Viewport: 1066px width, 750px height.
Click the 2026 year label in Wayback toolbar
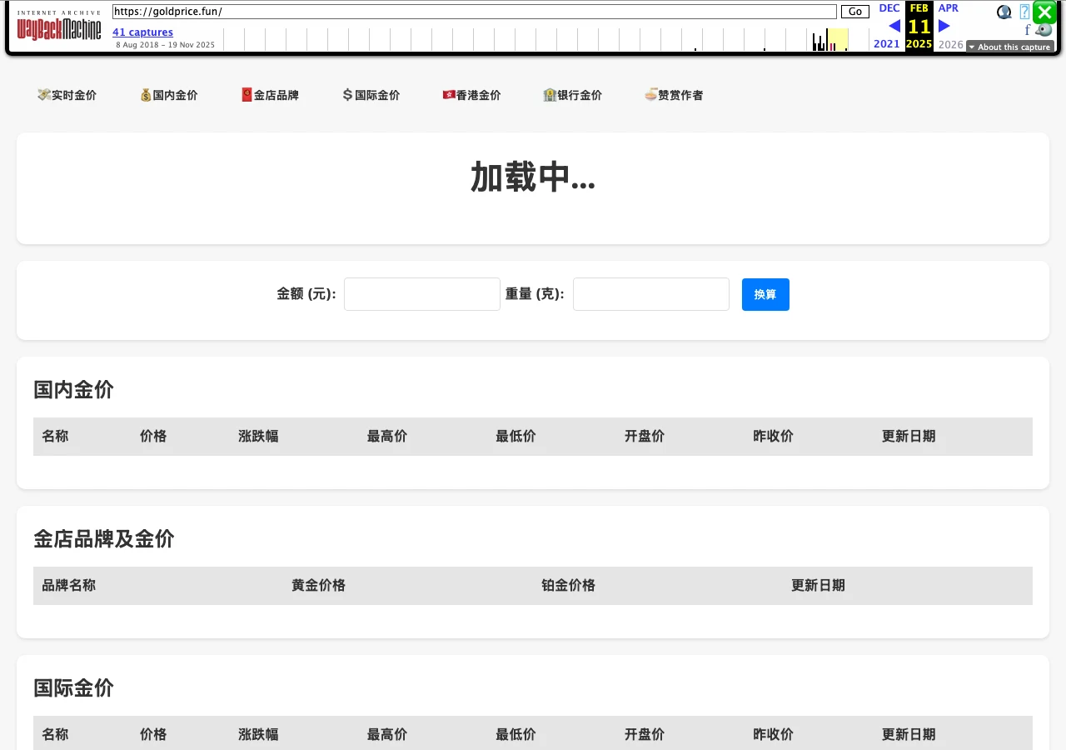coord(950,44)
